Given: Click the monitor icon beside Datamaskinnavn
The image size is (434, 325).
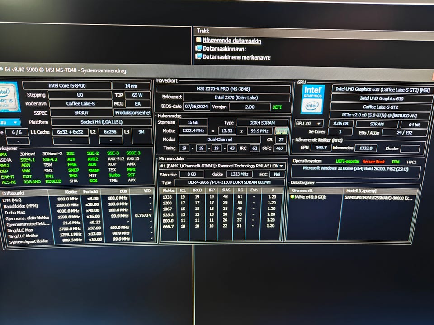Looking at the screenshot, I should (199, 48).
